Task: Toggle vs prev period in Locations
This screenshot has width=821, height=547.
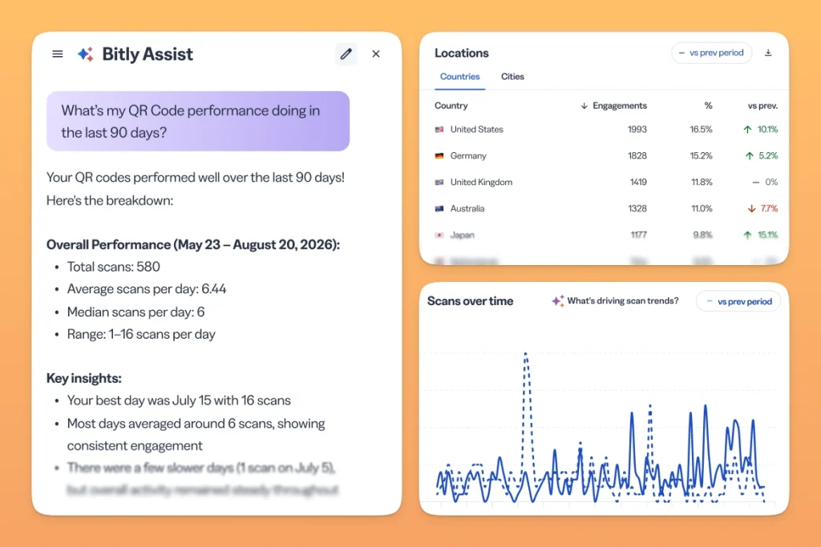Action: 712,53
